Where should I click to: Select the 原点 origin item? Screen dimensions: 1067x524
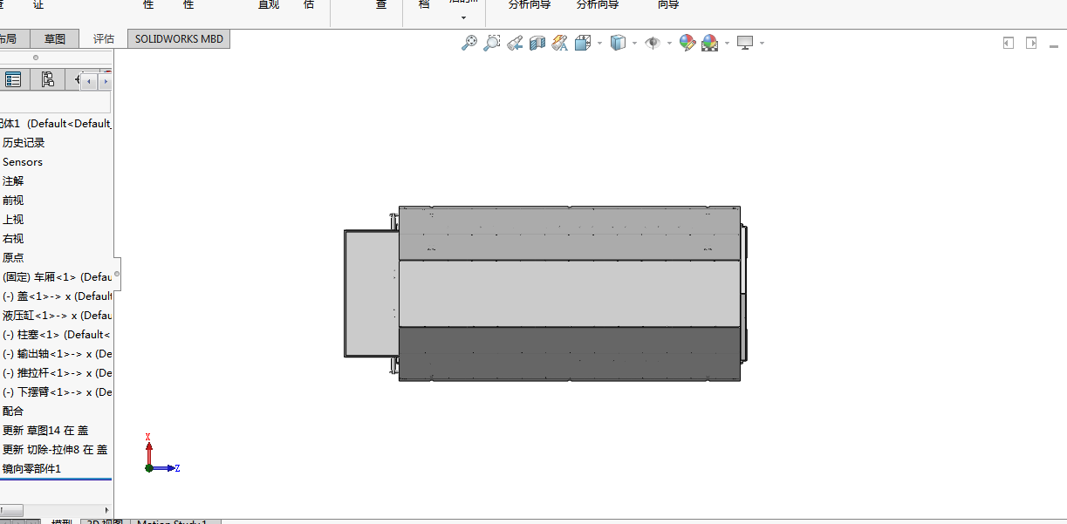pyautogui.click(x=13, y=257)
